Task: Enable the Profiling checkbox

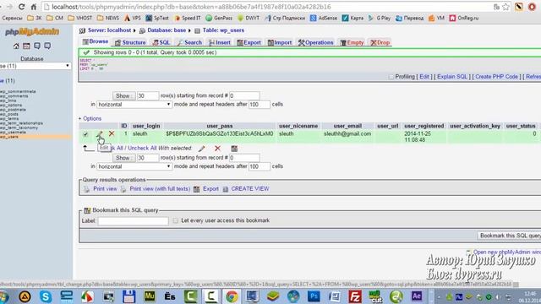Action: 391,77
